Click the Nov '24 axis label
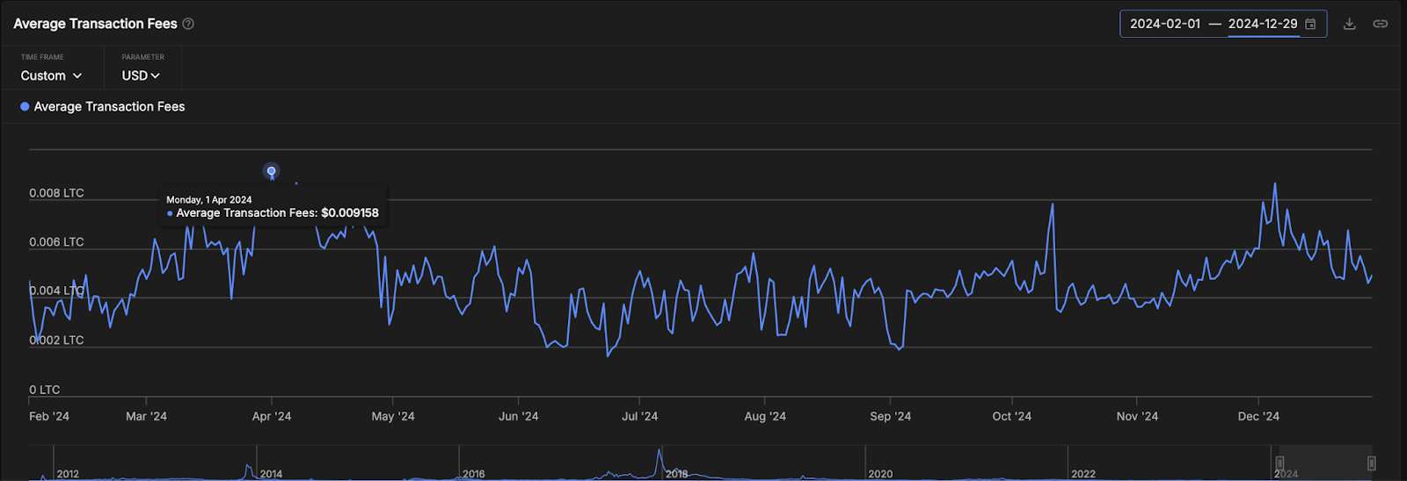This screenshot has width=1407, height=481. coord(1137,416)
